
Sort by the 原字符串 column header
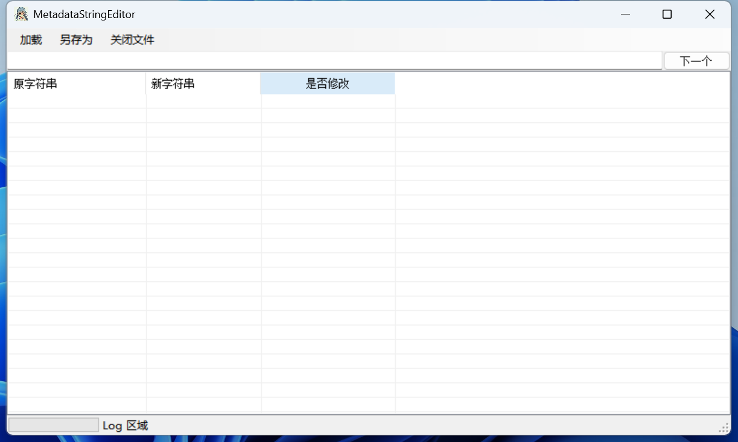click(x=76, y=84)
